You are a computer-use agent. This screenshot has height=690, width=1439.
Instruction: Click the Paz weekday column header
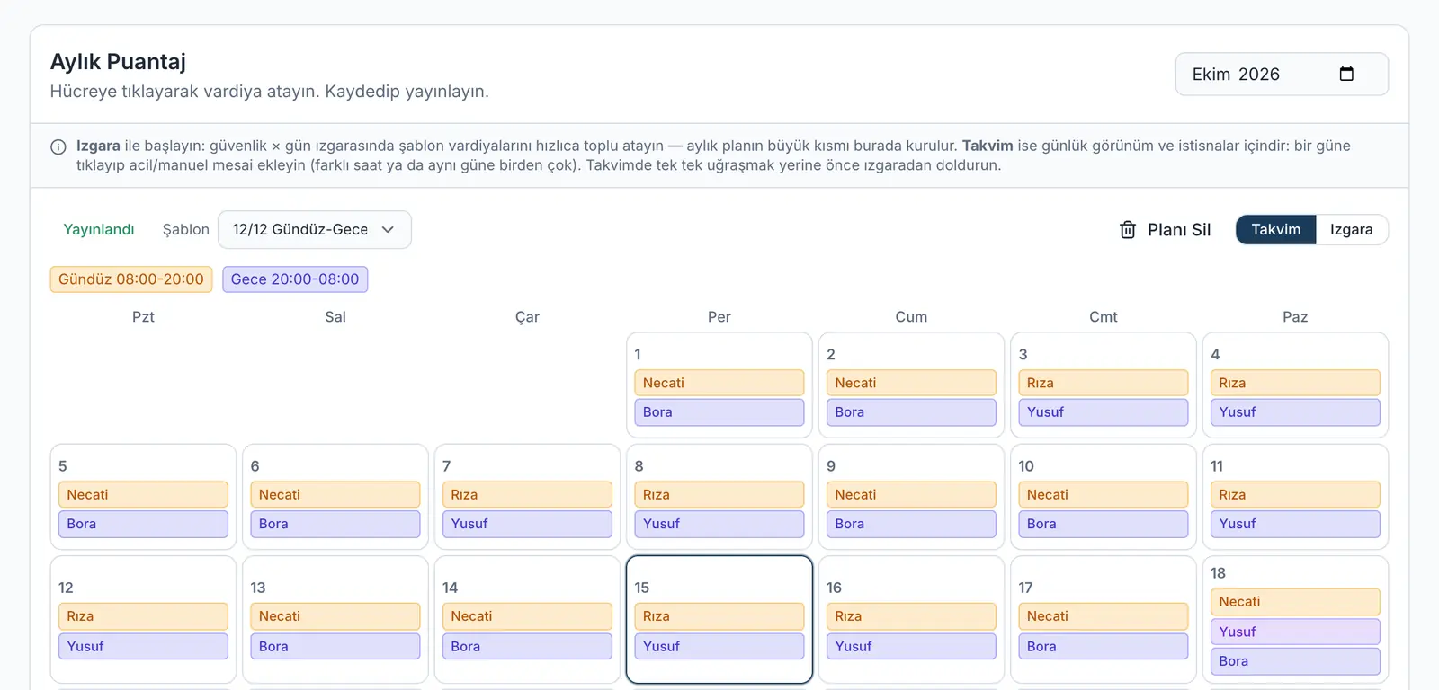click(1295, 317)
